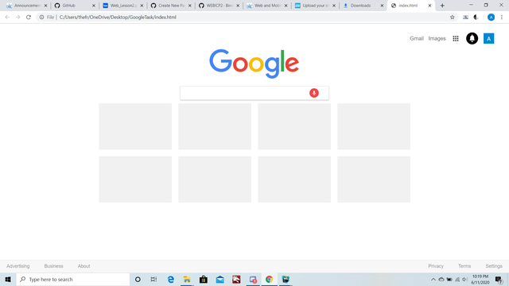Select the fourth thumbnail tile in bottom row

[374, 180]
